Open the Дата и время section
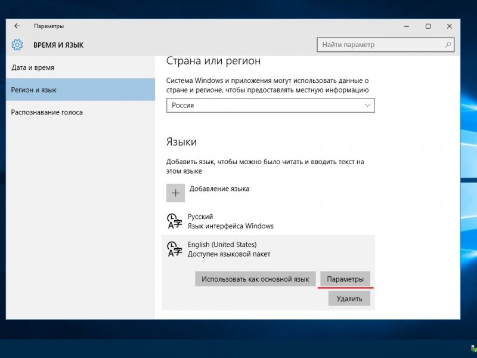Viewport: 477px width, 358px height. coord(80,67)
